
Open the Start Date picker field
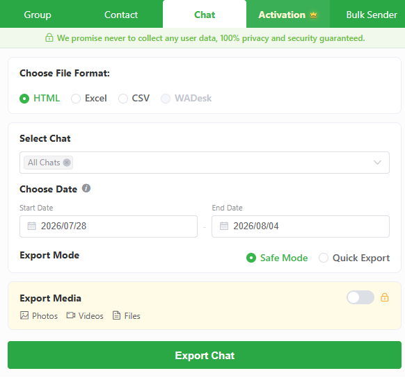(x=109, y=226)
